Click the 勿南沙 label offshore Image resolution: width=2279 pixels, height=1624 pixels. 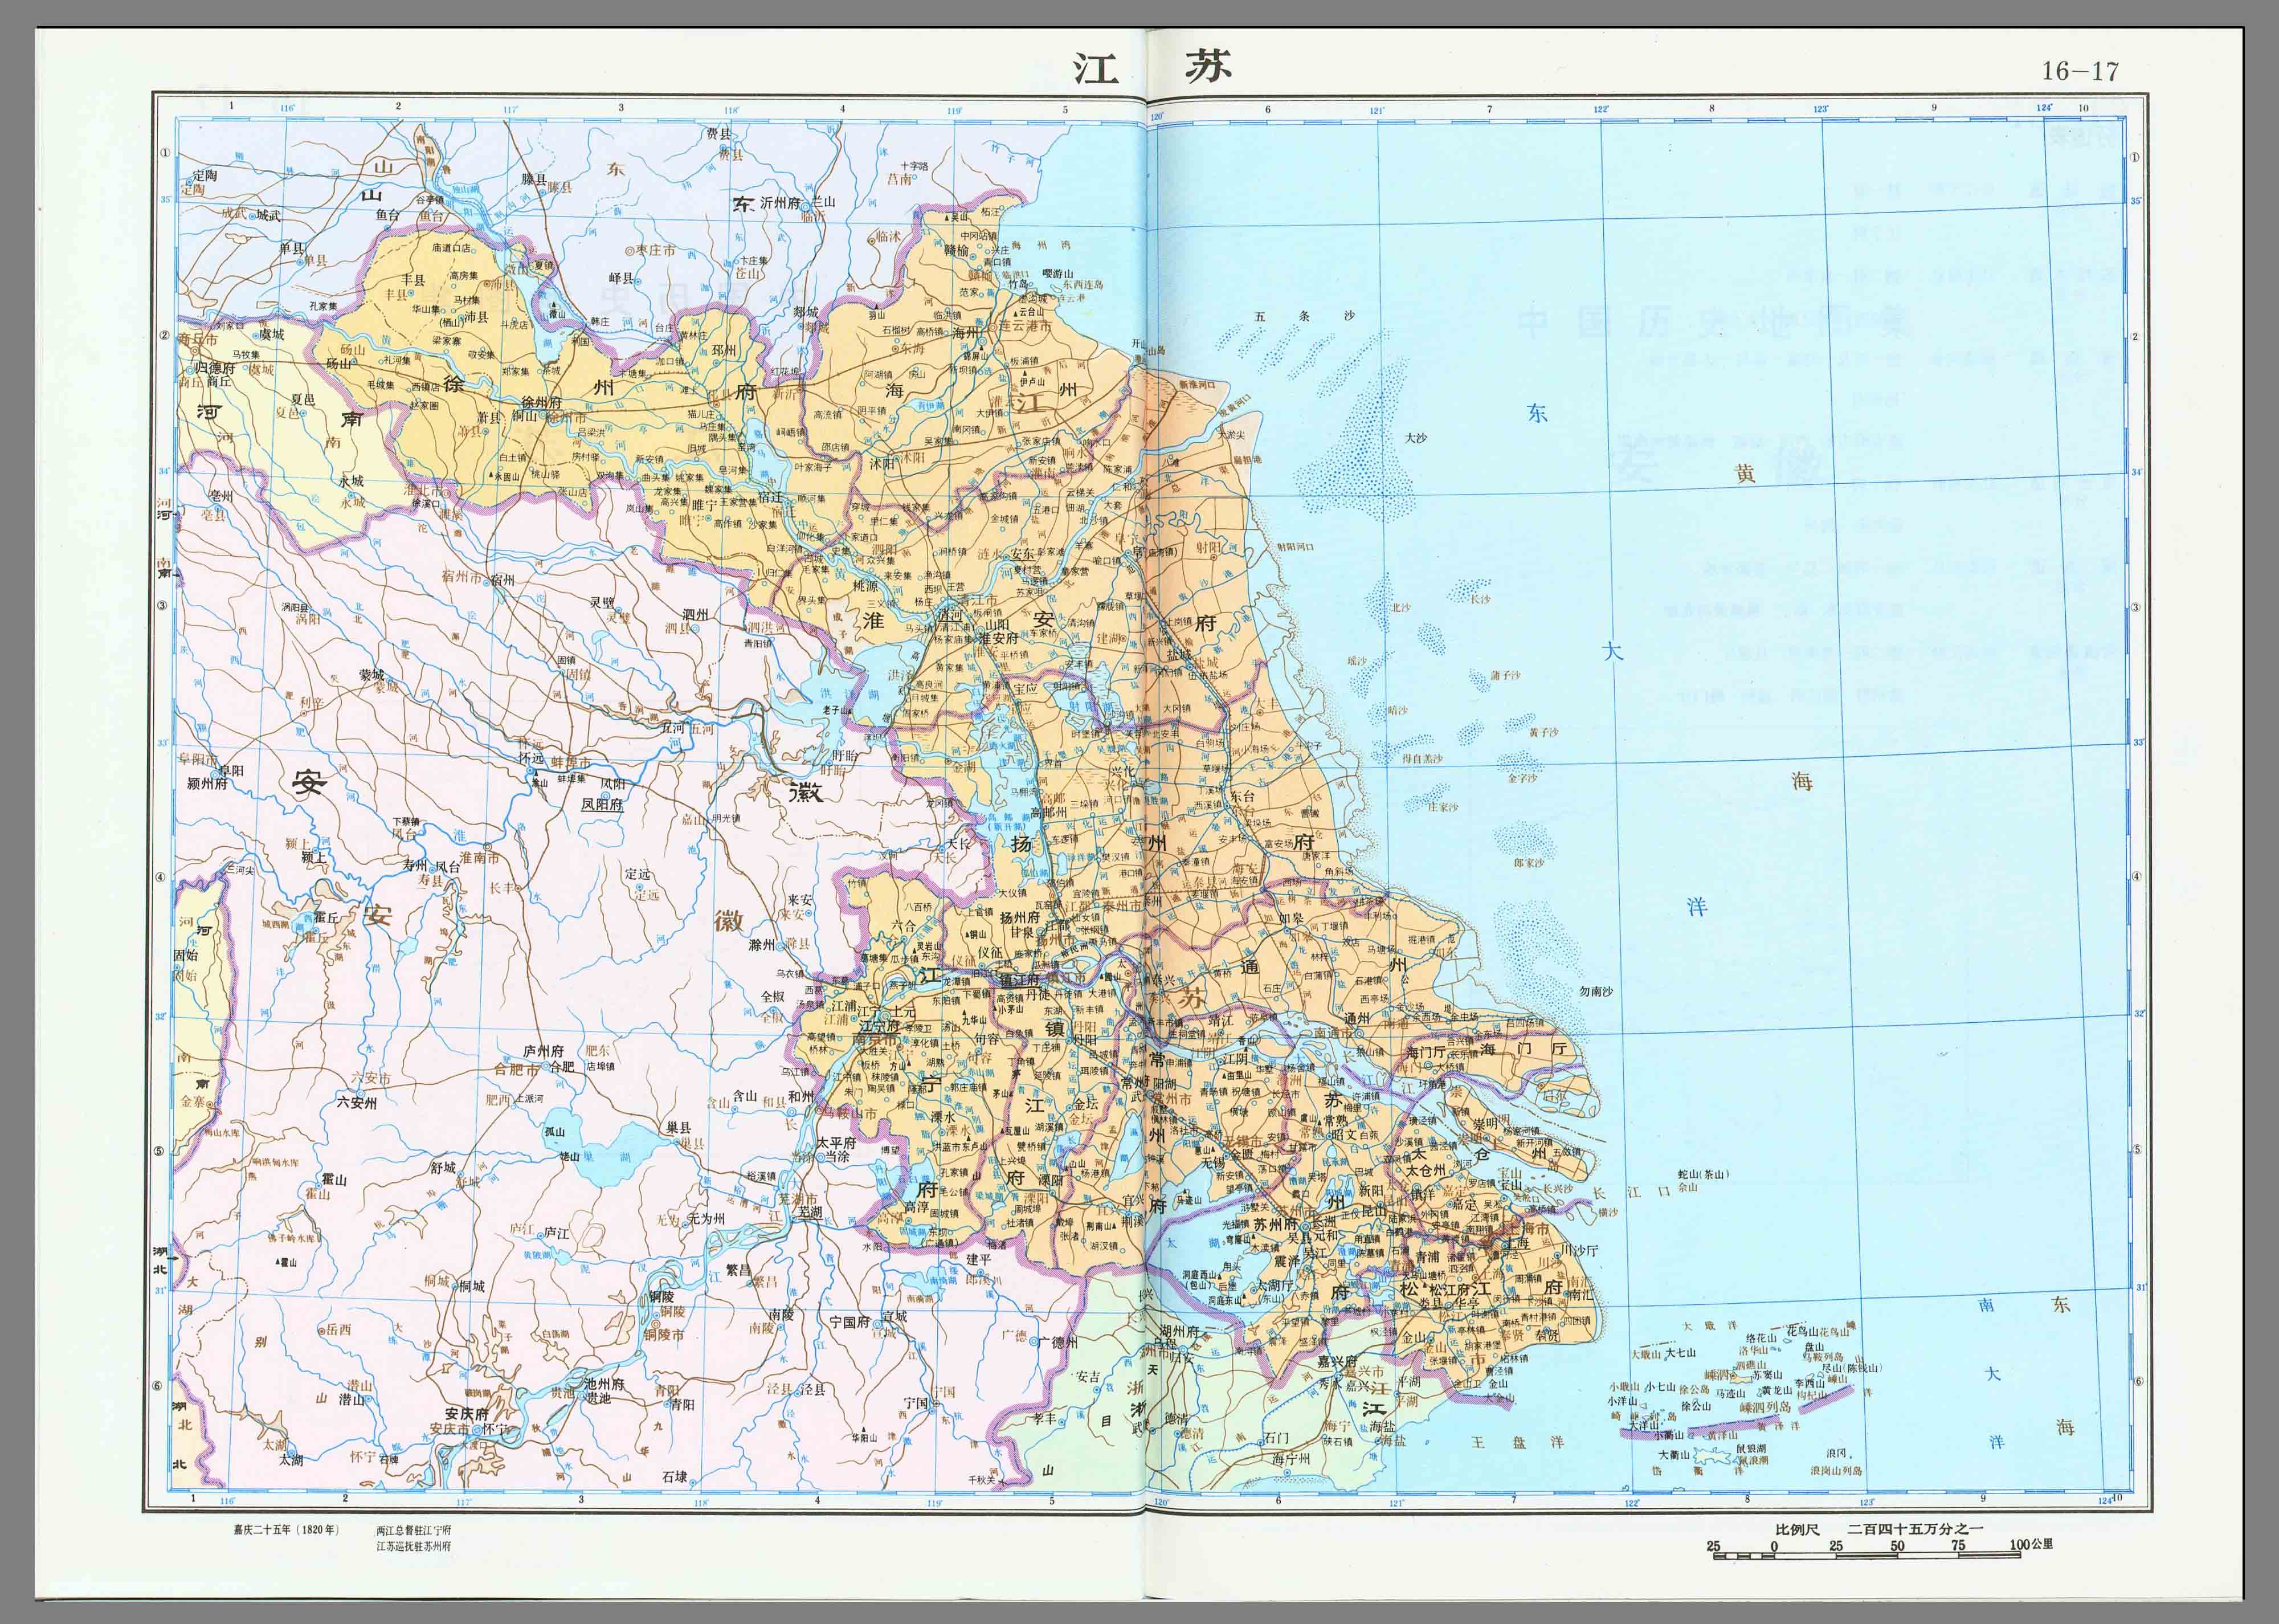tap(1595, 991)
